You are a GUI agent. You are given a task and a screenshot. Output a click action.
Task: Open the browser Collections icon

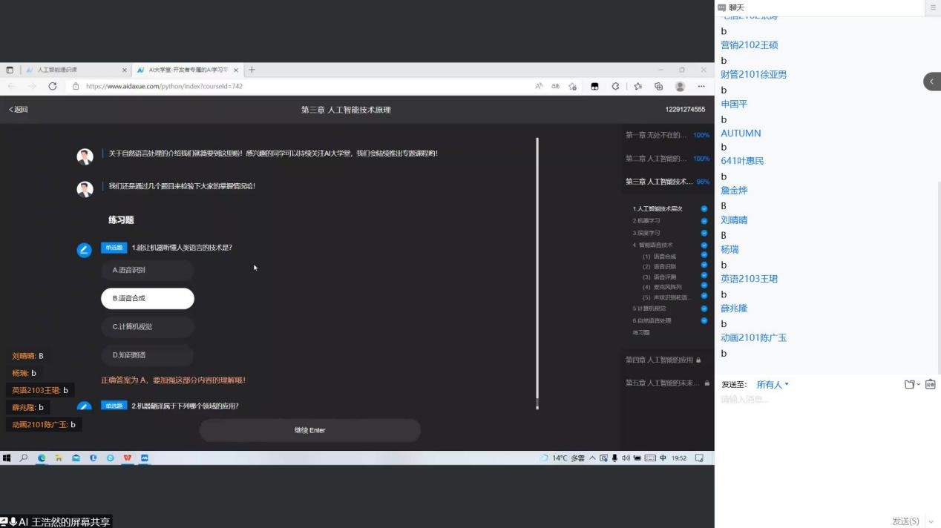[x=658, y=86]
